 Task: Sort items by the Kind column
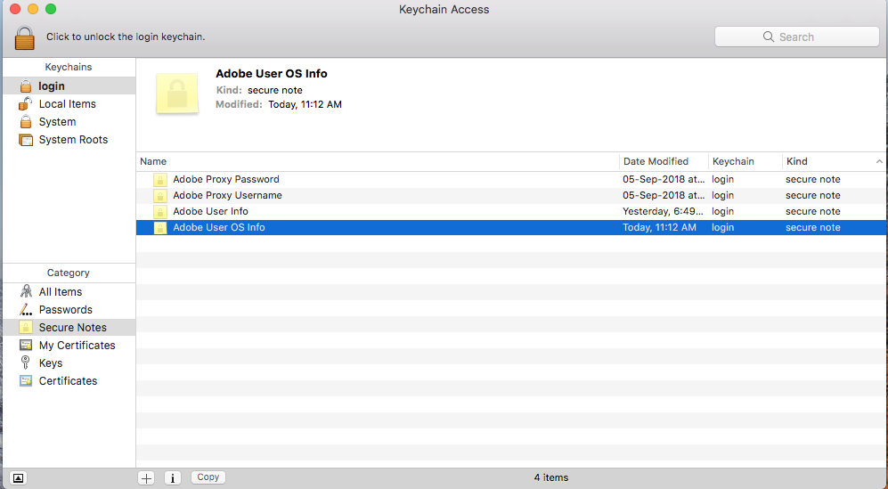[835, 161]
